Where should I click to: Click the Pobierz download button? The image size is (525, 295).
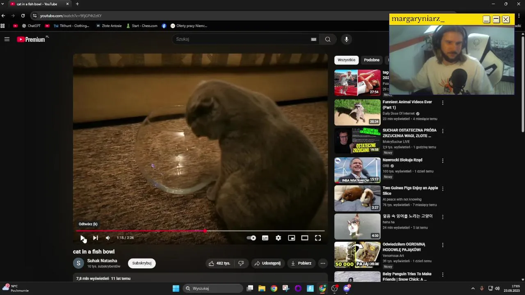(x=301, y=263)
